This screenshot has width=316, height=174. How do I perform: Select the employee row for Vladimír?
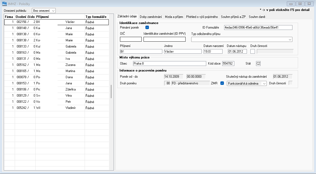click(x=57, y=108)
